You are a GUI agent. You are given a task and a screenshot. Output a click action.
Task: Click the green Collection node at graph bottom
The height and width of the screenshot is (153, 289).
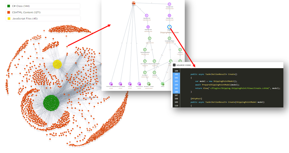pos(162,84)
